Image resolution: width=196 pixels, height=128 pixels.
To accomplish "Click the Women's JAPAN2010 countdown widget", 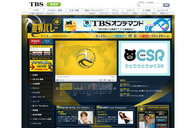I will point(41,51).
